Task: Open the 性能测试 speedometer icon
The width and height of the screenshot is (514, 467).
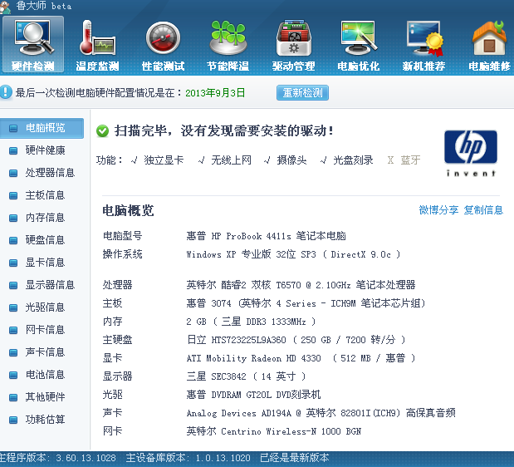Action: tap(163, 44)
